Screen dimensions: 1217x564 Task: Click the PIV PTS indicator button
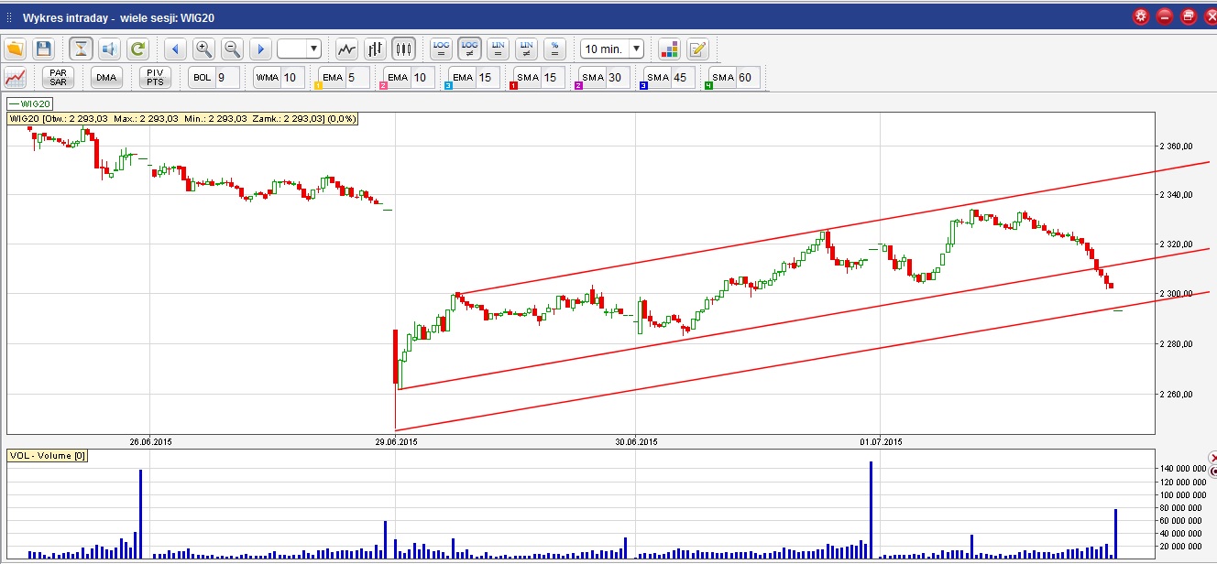click(155, 77)
